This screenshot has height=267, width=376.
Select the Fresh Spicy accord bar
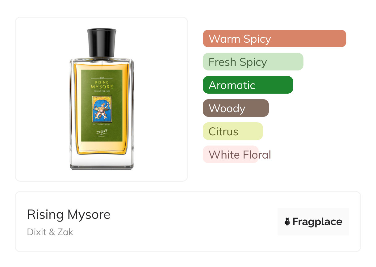click(253, 62)
